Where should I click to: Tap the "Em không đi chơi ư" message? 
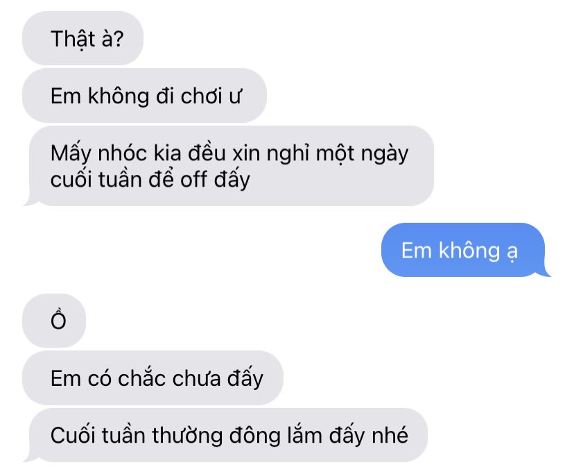[145, 95]
